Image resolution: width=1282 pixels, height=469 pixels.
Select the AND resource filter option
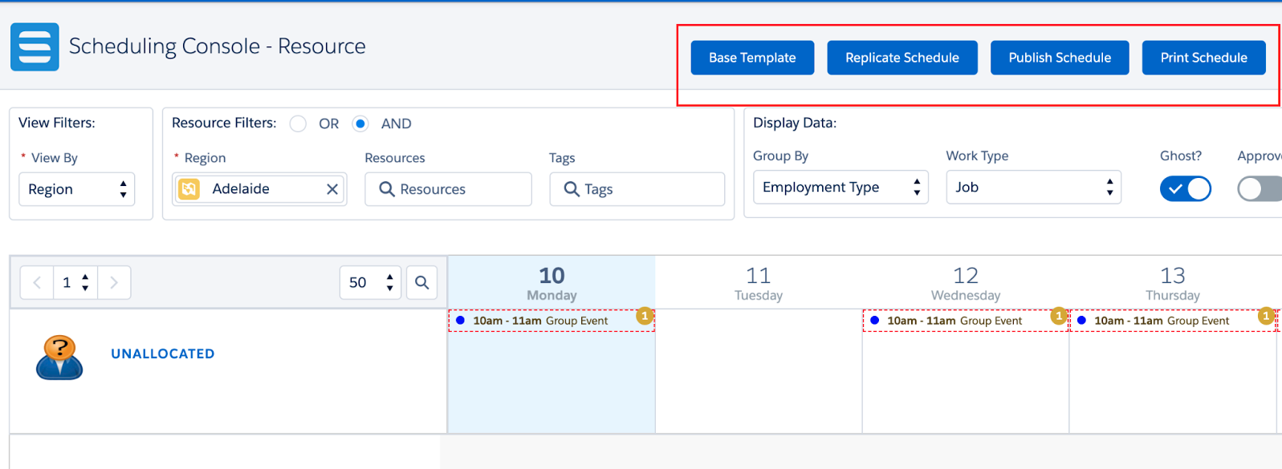click(360, 123)
